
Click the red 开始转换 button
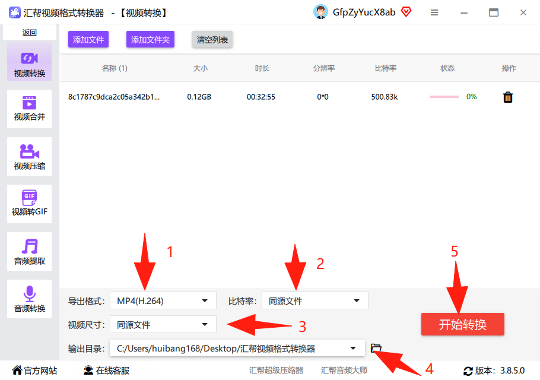click(462, 324)
